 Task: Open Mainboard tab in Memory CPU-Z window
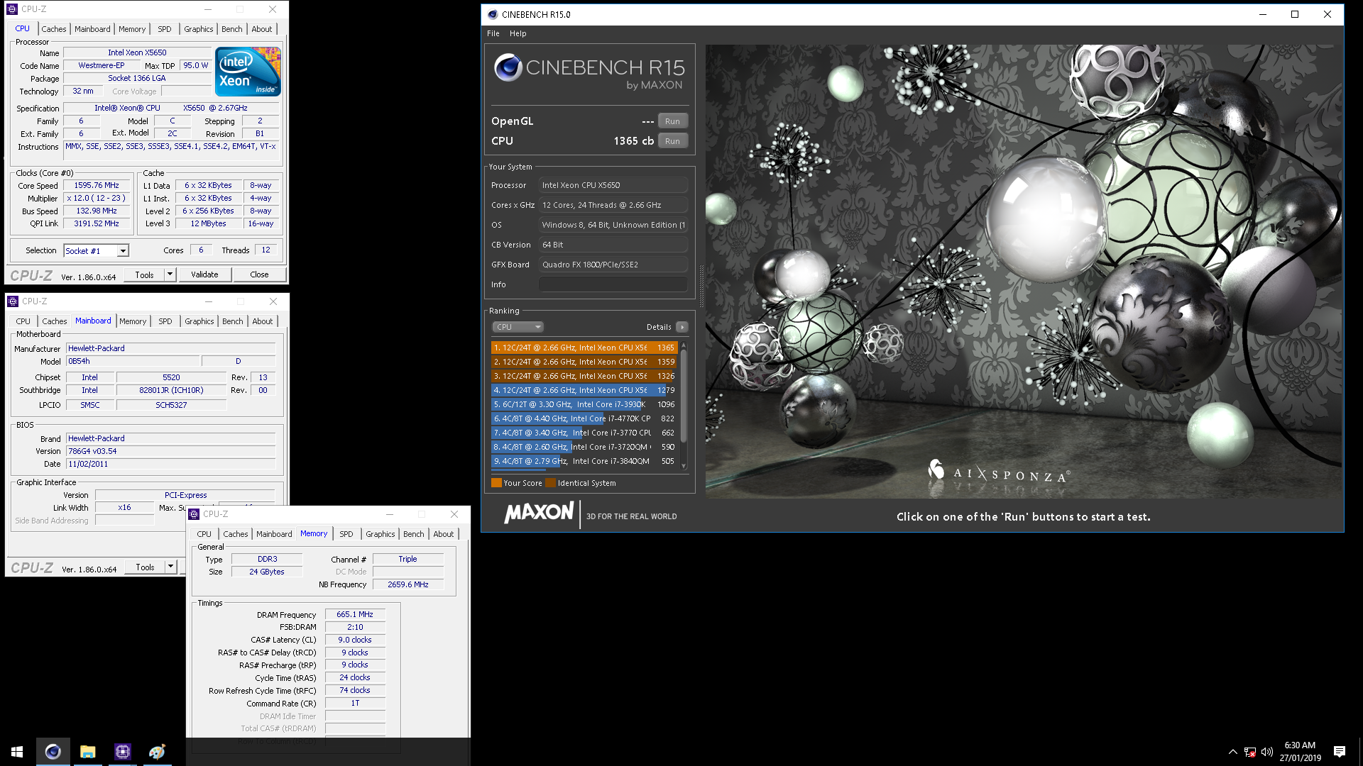pyautogui.click(x=274, y=534)
